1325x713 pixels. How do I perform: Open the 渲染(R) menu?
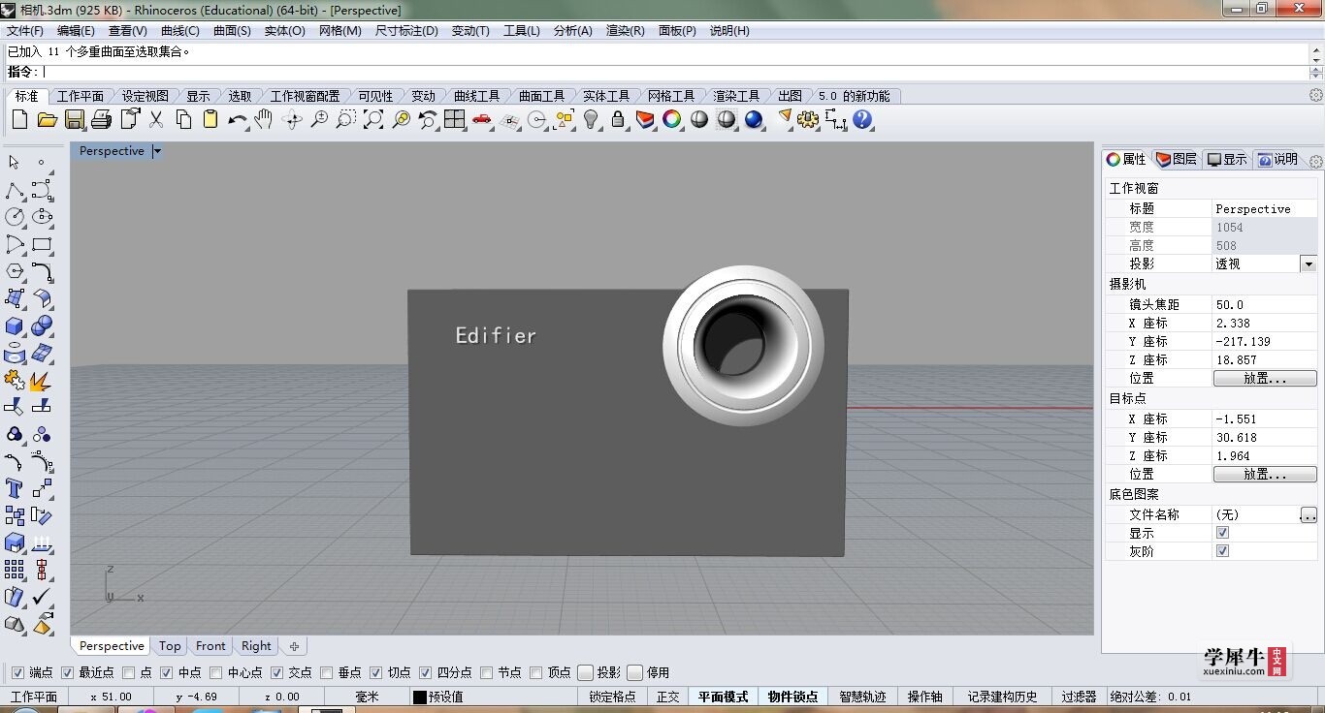(625, 30)
